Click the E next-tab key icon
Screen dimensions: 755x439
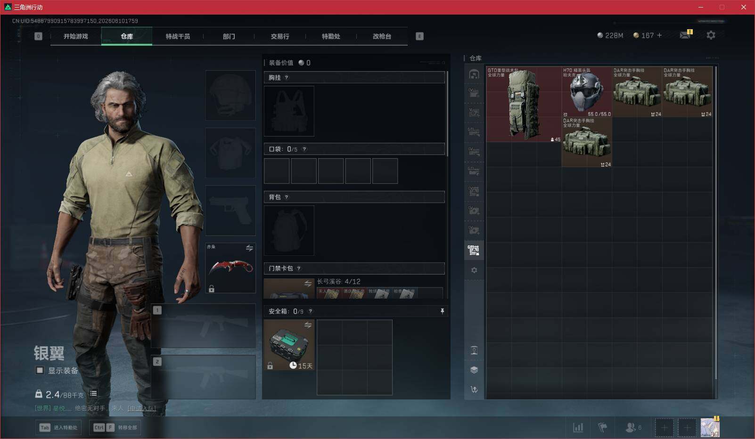419,36
